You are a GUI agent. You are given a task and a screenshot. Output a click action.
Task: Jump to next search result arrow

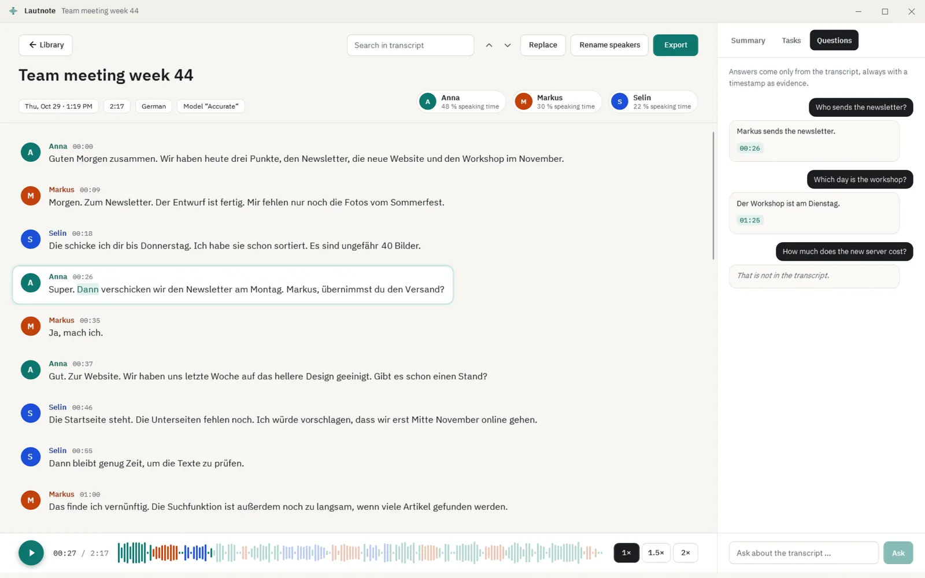coord(508,45)
